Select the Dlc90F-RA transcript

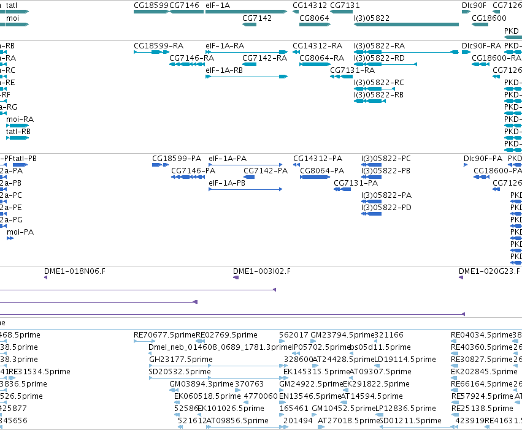(x=466, y=52)
